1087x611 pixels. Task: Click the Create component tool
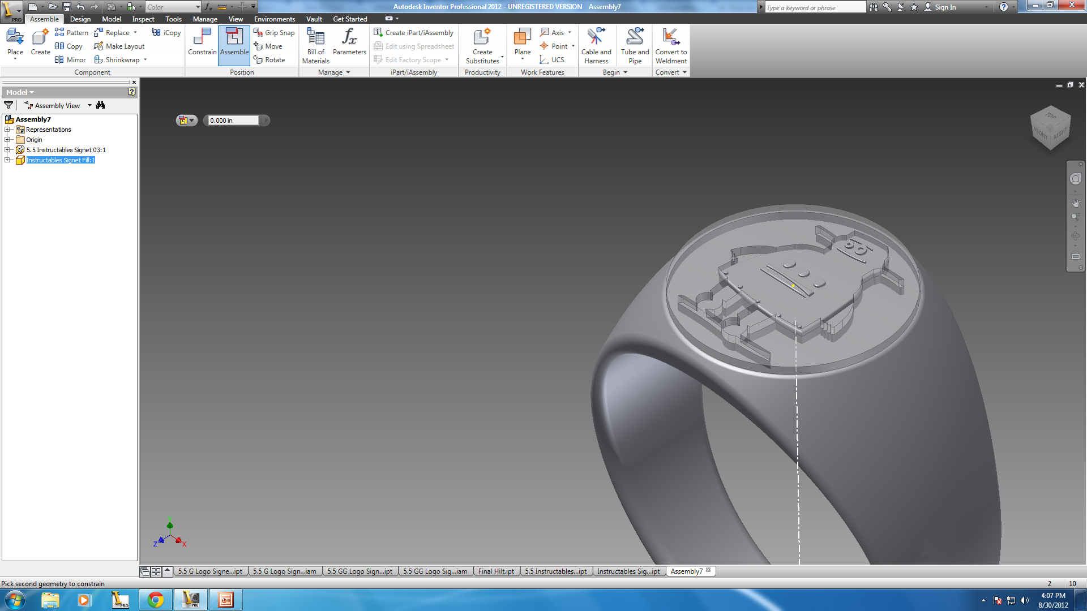tap(40, 44)
